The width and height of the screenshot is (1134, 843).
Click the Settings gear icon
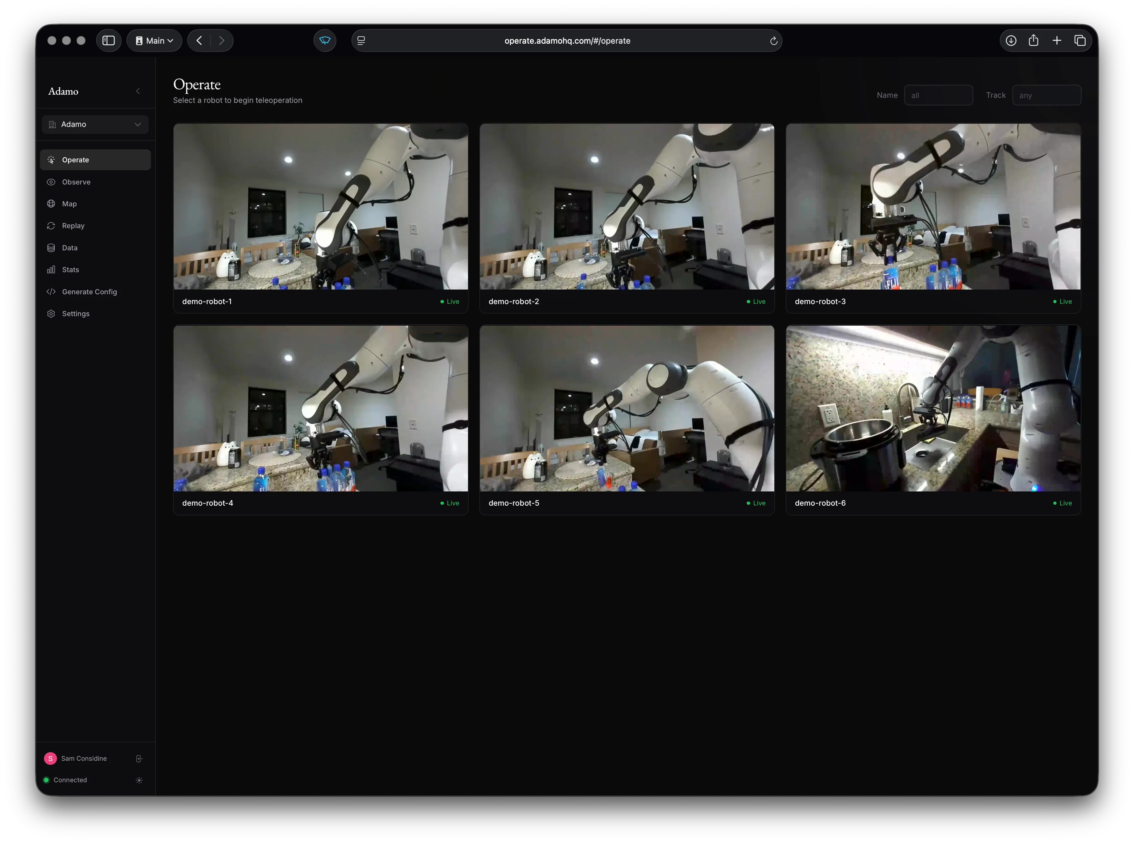click(x=51, y=313)
